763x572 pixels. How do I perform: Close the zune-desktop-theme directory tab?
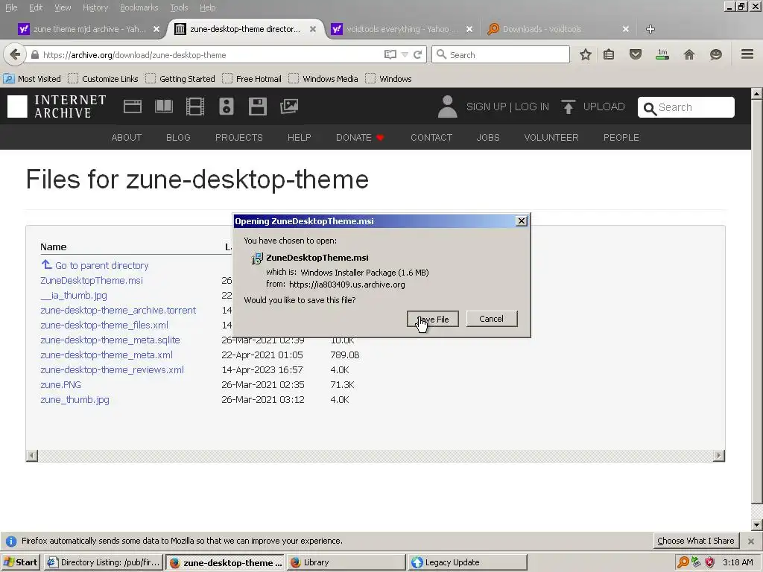coord(313,29)
